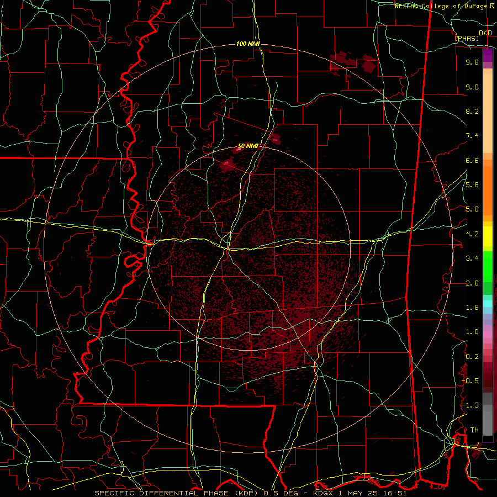Click the 8.2 legend value
497x497 pixels.
tap(472, 111)
